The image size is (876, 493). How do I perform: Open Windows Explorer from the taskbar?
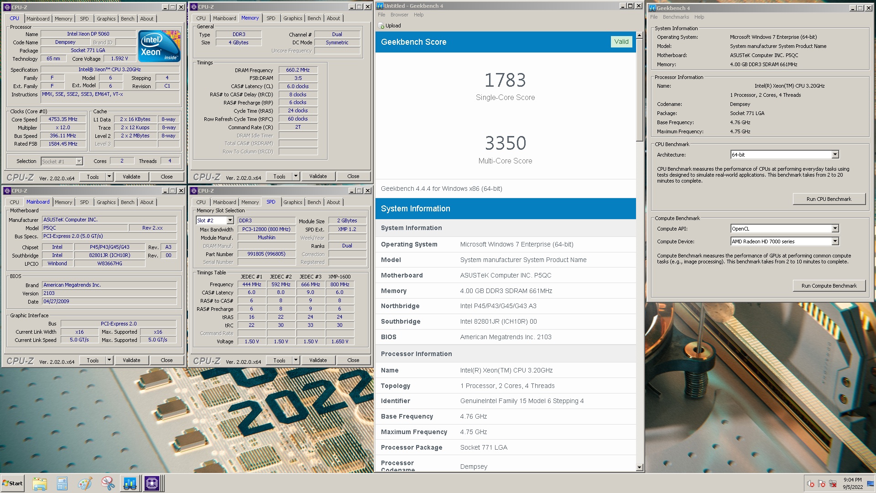point(40,483)
